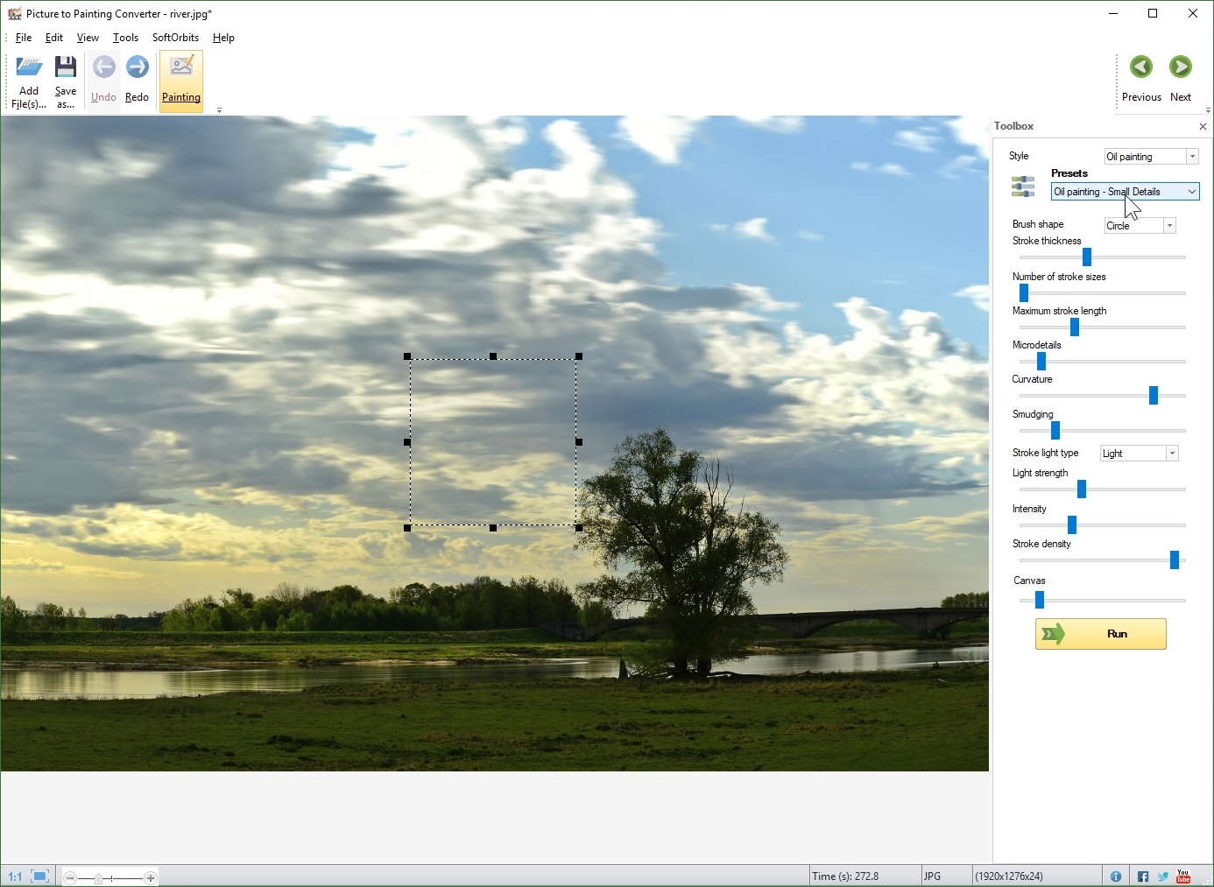Screen dimensions: 1214x887
Task: Click the top-center selection handle
Action: coord(493,356)
